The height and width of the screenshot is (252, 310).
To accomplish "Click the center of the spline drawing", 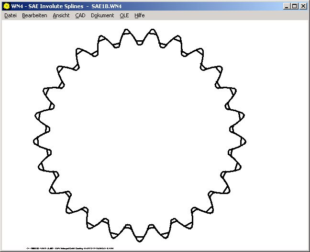I will [x=140, y=135].
